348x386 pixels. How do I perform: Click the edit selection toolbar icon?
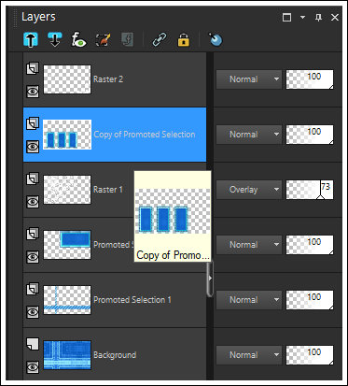point(103,39)
